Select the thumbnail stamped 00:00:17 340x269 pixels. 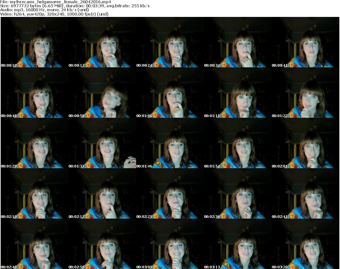[102, 42]
